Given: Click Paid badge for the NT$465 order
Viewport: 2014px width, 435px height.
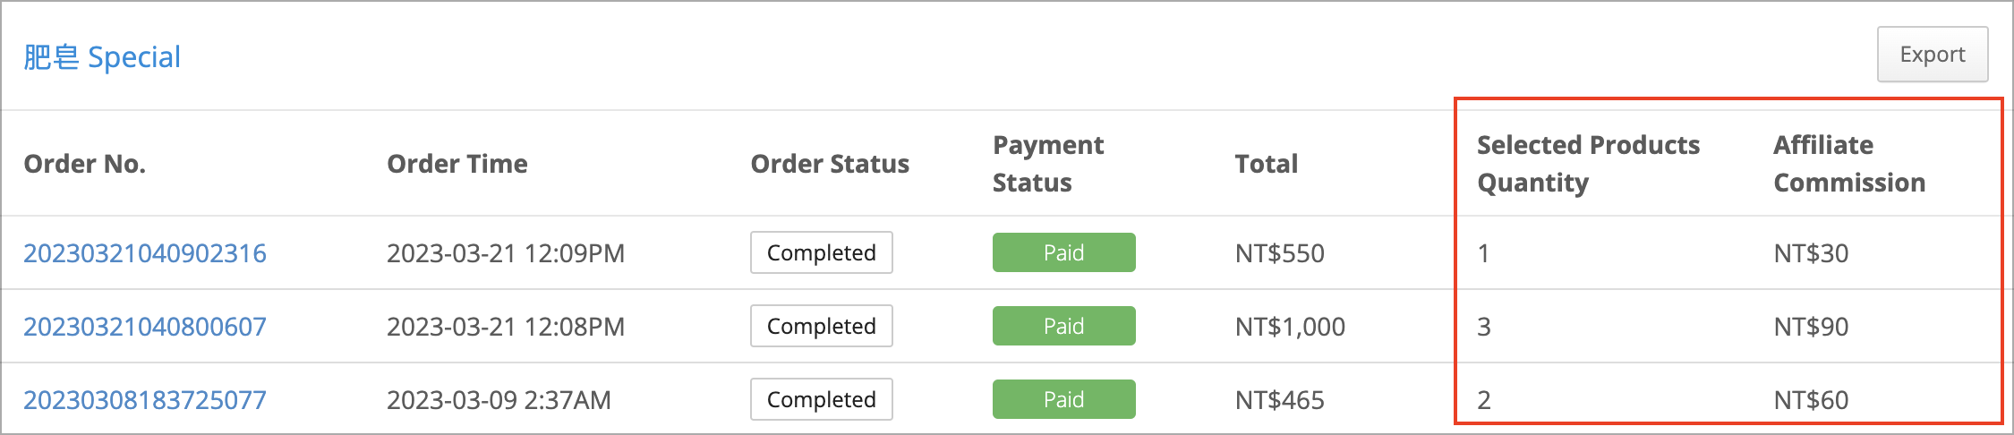Looking at the screenshot, I should click(1063, 399).
